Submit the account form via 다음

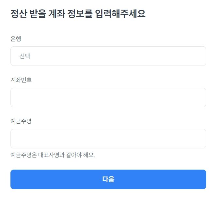click(x=108, y=179)
